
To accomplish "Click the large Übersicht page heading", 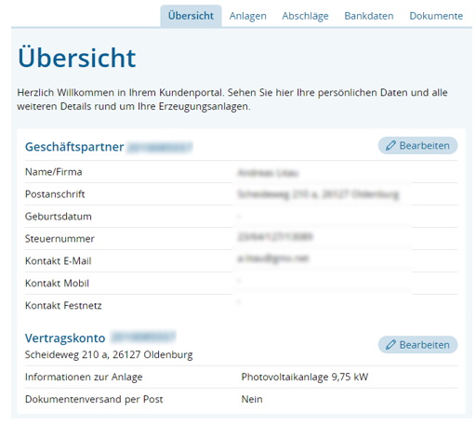I will (x=77, y=58).
